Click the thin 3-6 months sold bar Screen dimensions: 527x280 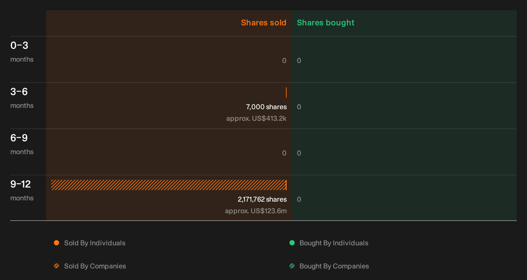tap(286, 92)
